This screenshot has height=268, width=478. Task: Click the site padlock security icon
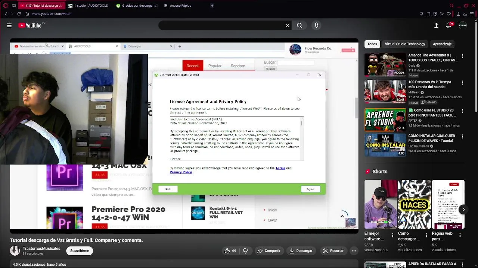pos(27,14)
